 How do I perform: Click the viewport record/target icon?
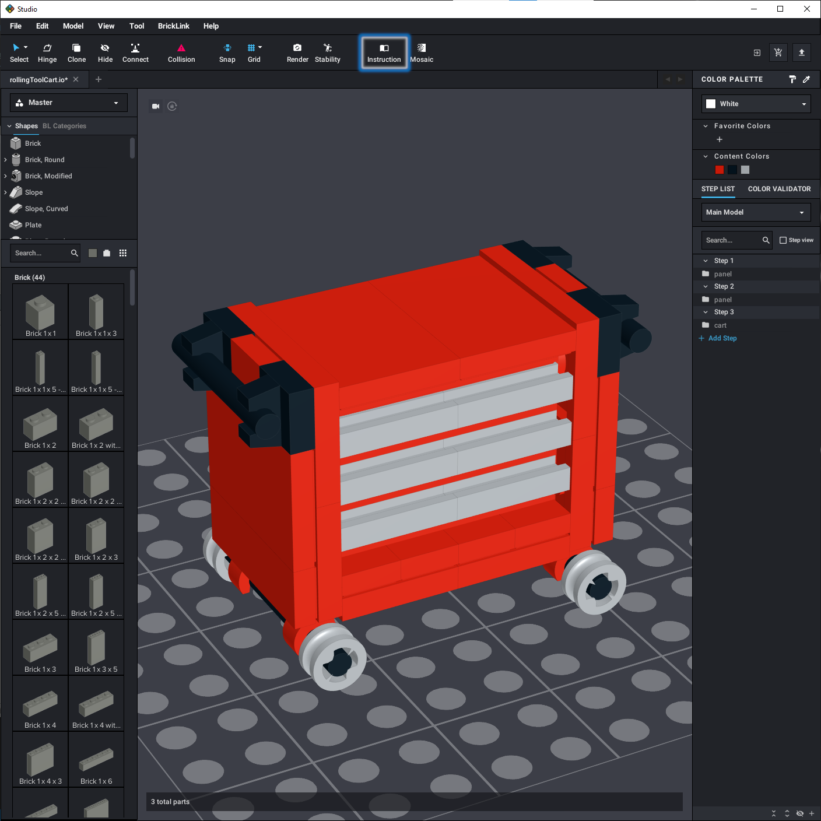pyautogui.click(x=172, y=106)
